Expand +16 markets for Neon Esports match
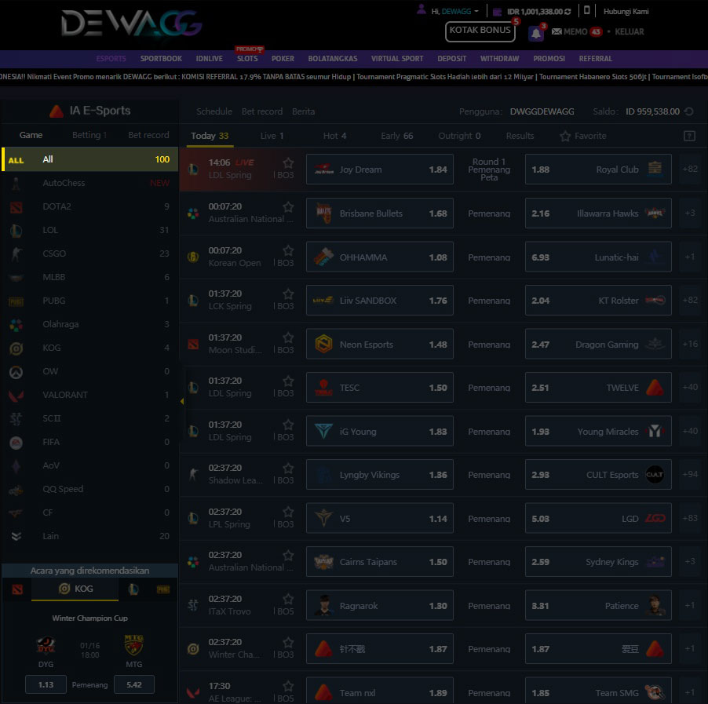 point(689,344)
